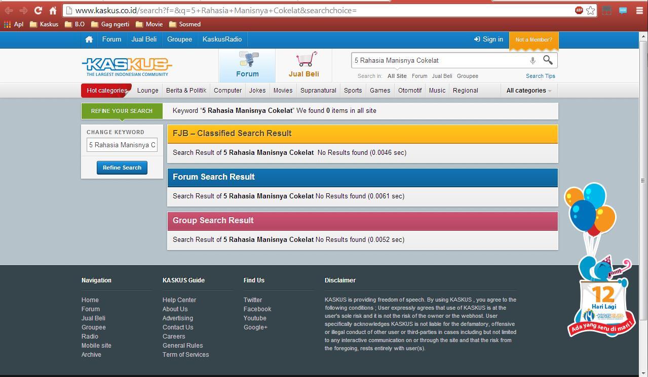The image size is (648, 377).
Task: Click the browser back arrow
Action: (9, 10)
